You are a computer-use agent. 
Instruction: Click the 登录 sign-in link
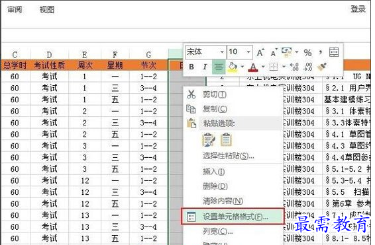pyautogui.click(x=358, y=9)
